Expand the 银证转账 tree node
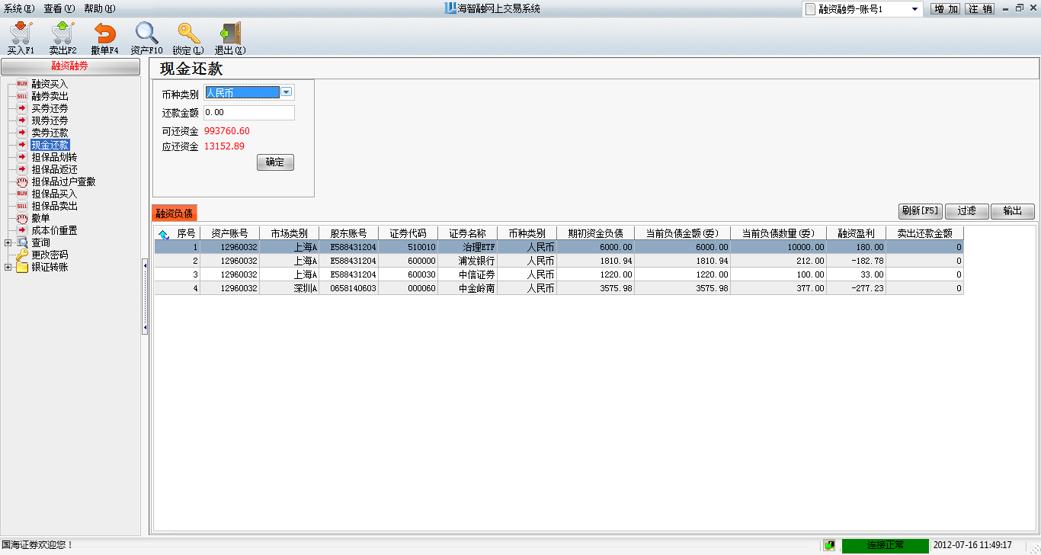1041x555 pixels. [x=8, y=267]
